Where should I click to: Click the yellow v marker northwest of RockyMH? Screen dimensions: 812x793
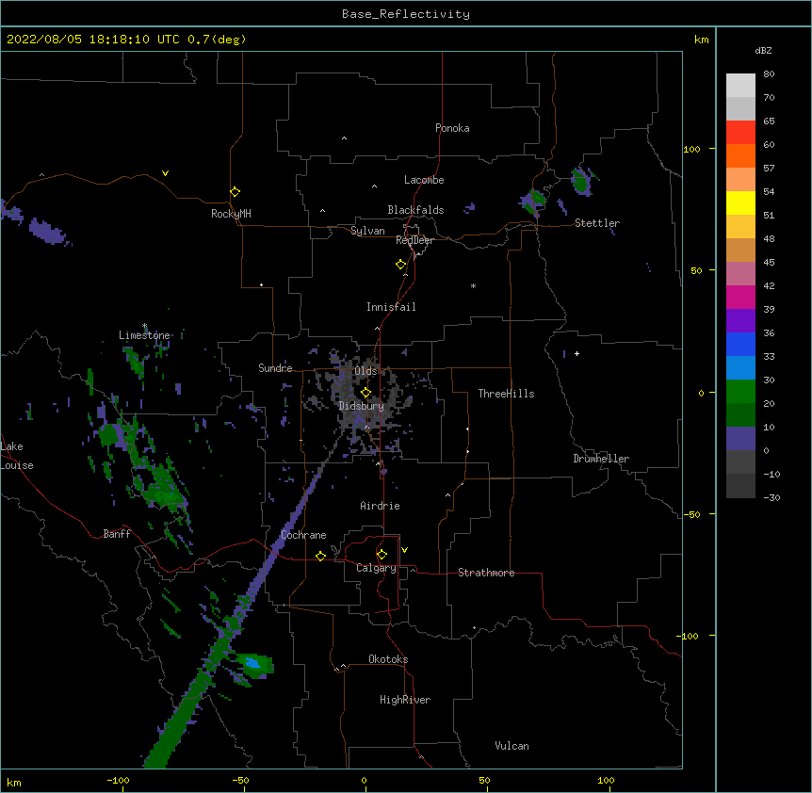point(165,173)
